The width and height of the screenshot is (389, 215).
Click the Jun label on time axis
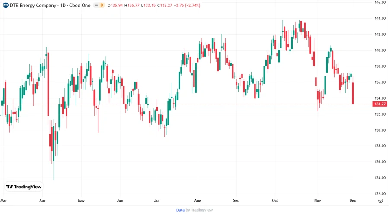120,200
